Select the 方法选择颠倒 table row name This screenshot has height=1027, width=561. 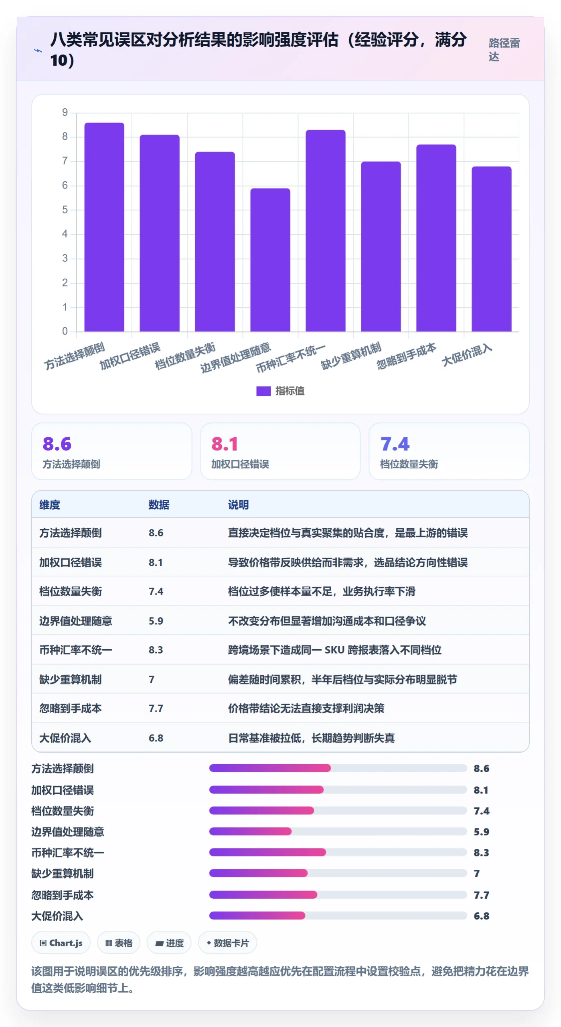(x=71, y=533)
